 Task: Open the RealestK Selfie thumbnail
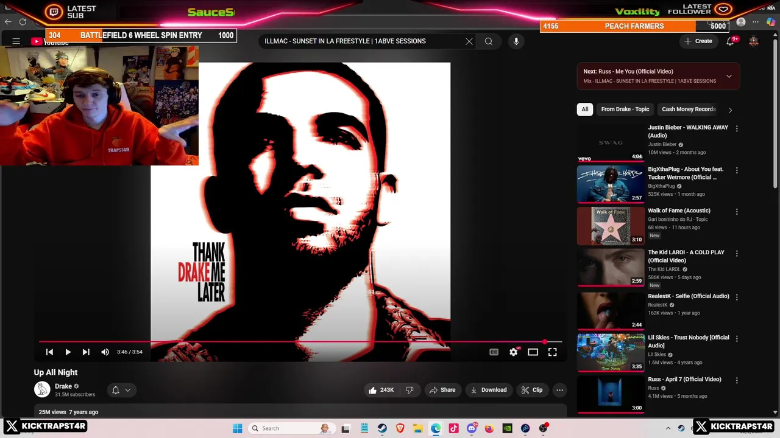611,310
